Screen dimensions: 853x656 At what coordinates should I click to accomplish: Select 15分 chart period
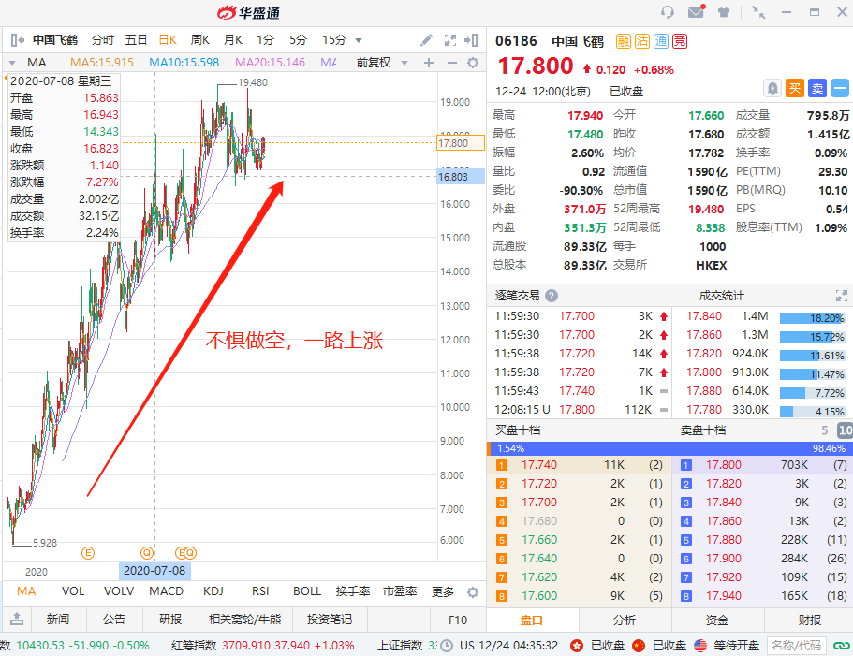point(334,40)
